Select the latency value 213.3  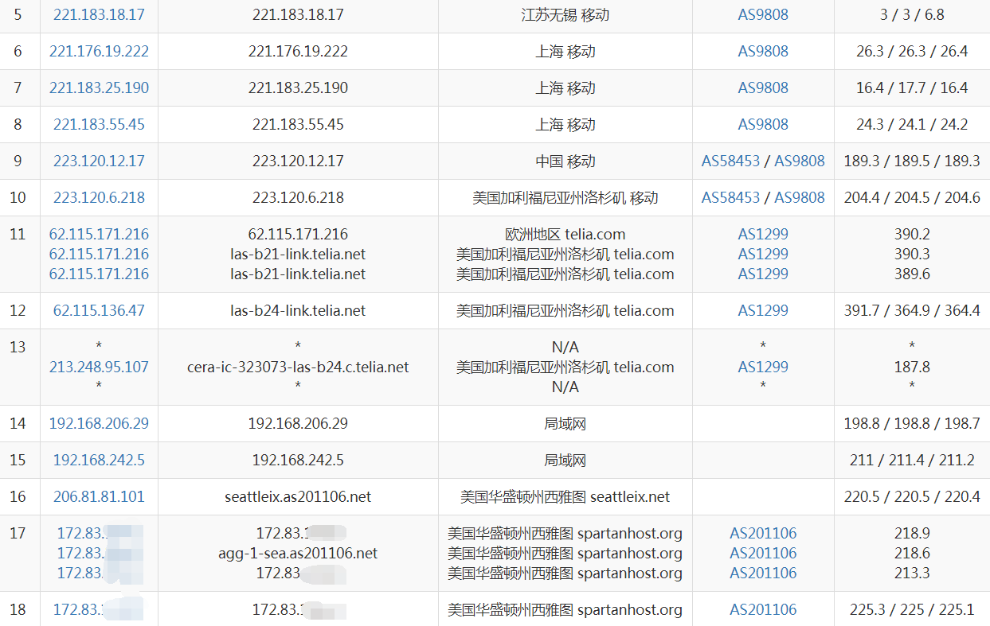click(912, 574)
